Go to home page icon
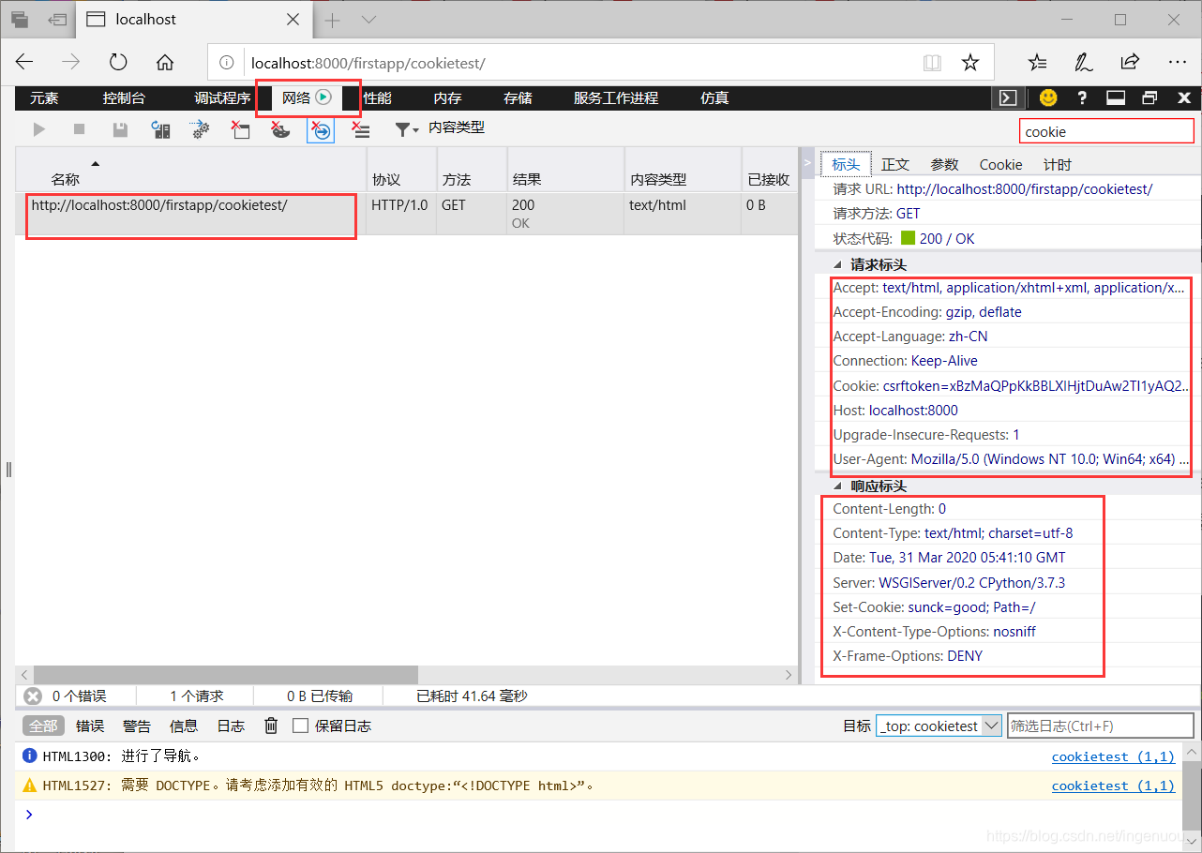The image size is (1202, 853). coord(165,62)
